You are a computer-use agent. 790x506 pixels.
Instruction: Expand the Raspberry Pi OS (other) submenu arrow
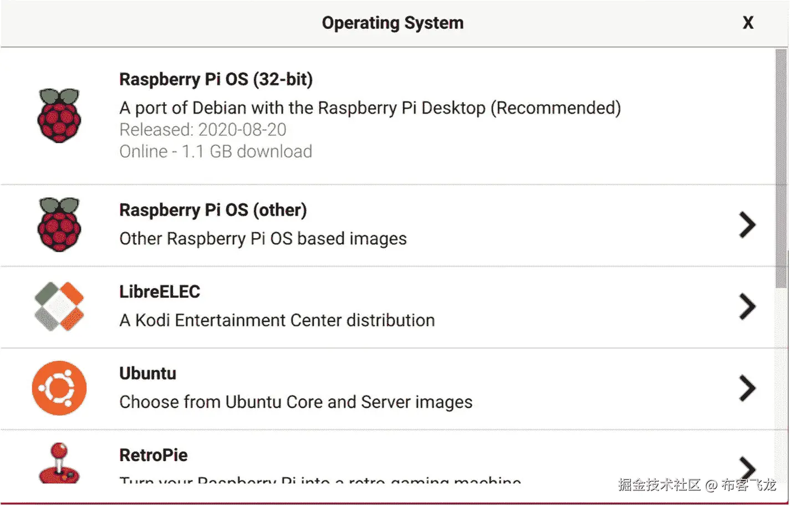tap(747, 225)
